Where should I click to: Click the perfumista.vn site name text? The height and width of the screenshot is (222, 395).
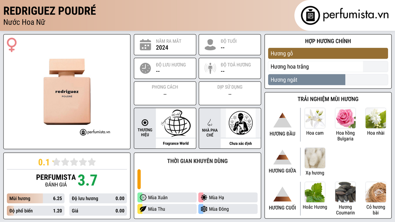(356, 15)
